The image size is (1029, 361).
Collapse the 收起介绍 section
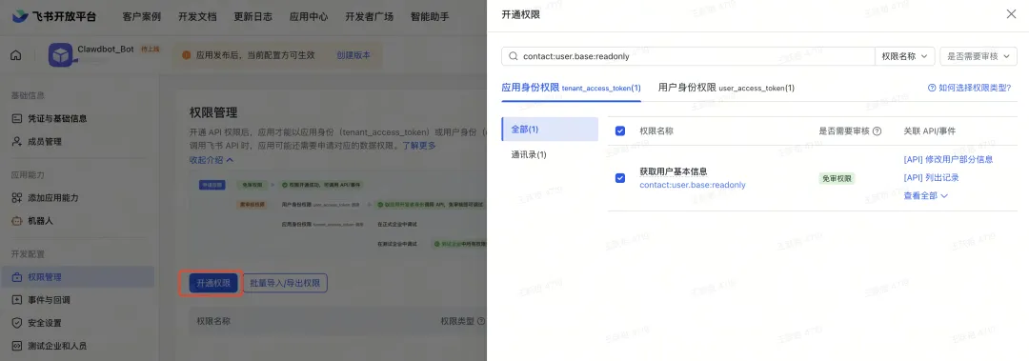(x=212, y=159)
